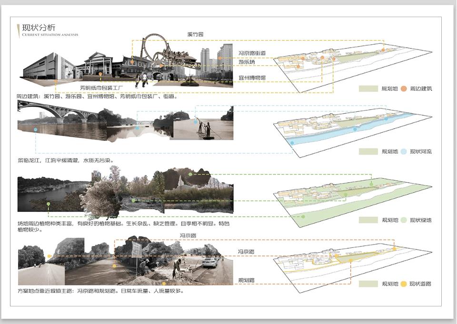Click the '现状河流' legend label
Image resolution: width=457 pixels, height=324 pixels.
421,151
